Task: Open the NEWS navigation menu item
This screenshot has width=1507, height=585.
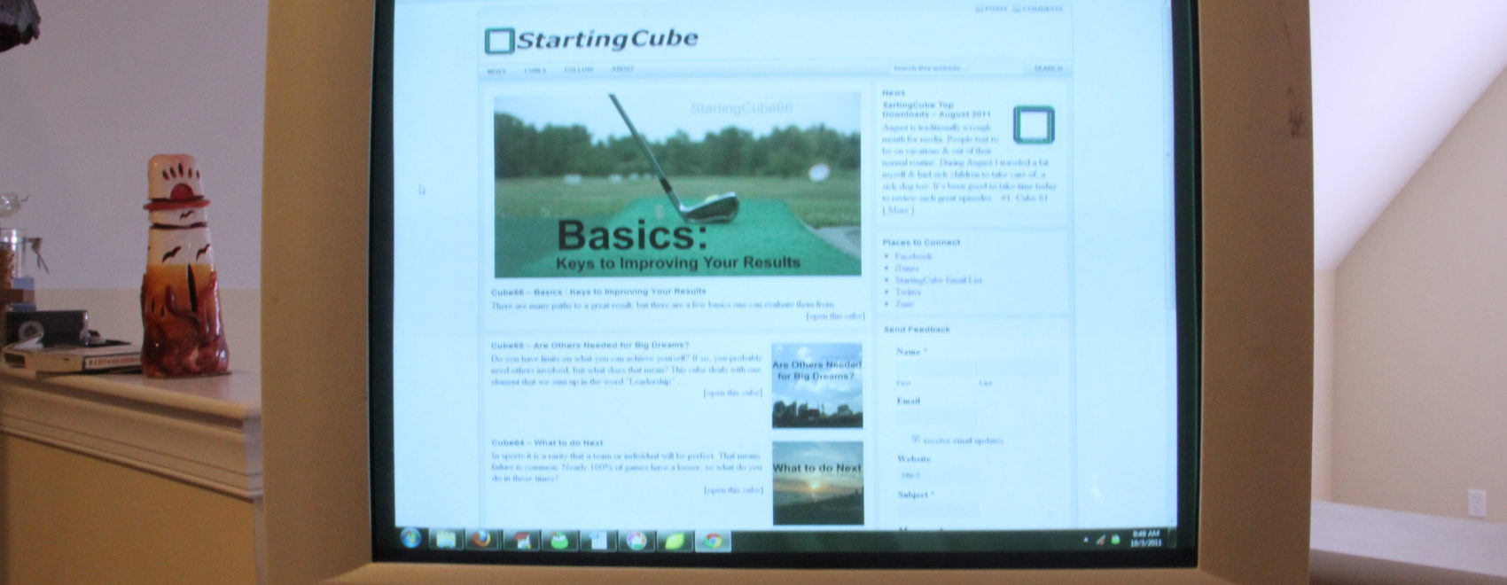Action: click(496, 70)
